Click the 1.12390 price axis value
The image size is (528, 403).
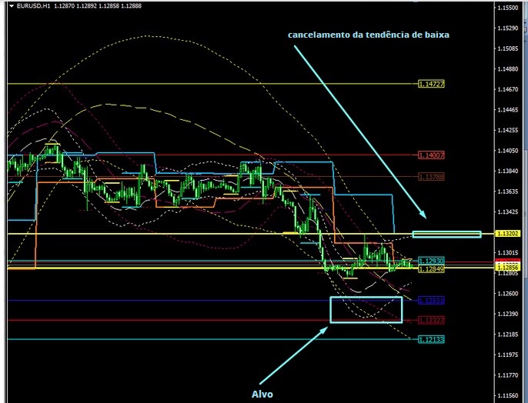tap(508, 314)
